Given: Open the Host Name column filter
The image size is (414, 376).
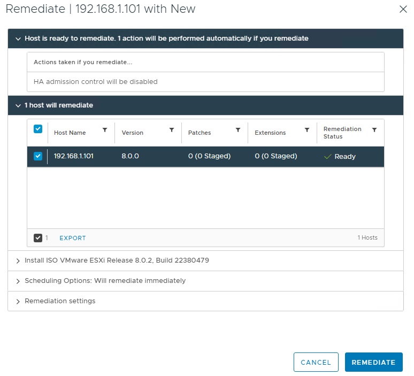Looking at the screenshot, I should (x=105, y=130).
